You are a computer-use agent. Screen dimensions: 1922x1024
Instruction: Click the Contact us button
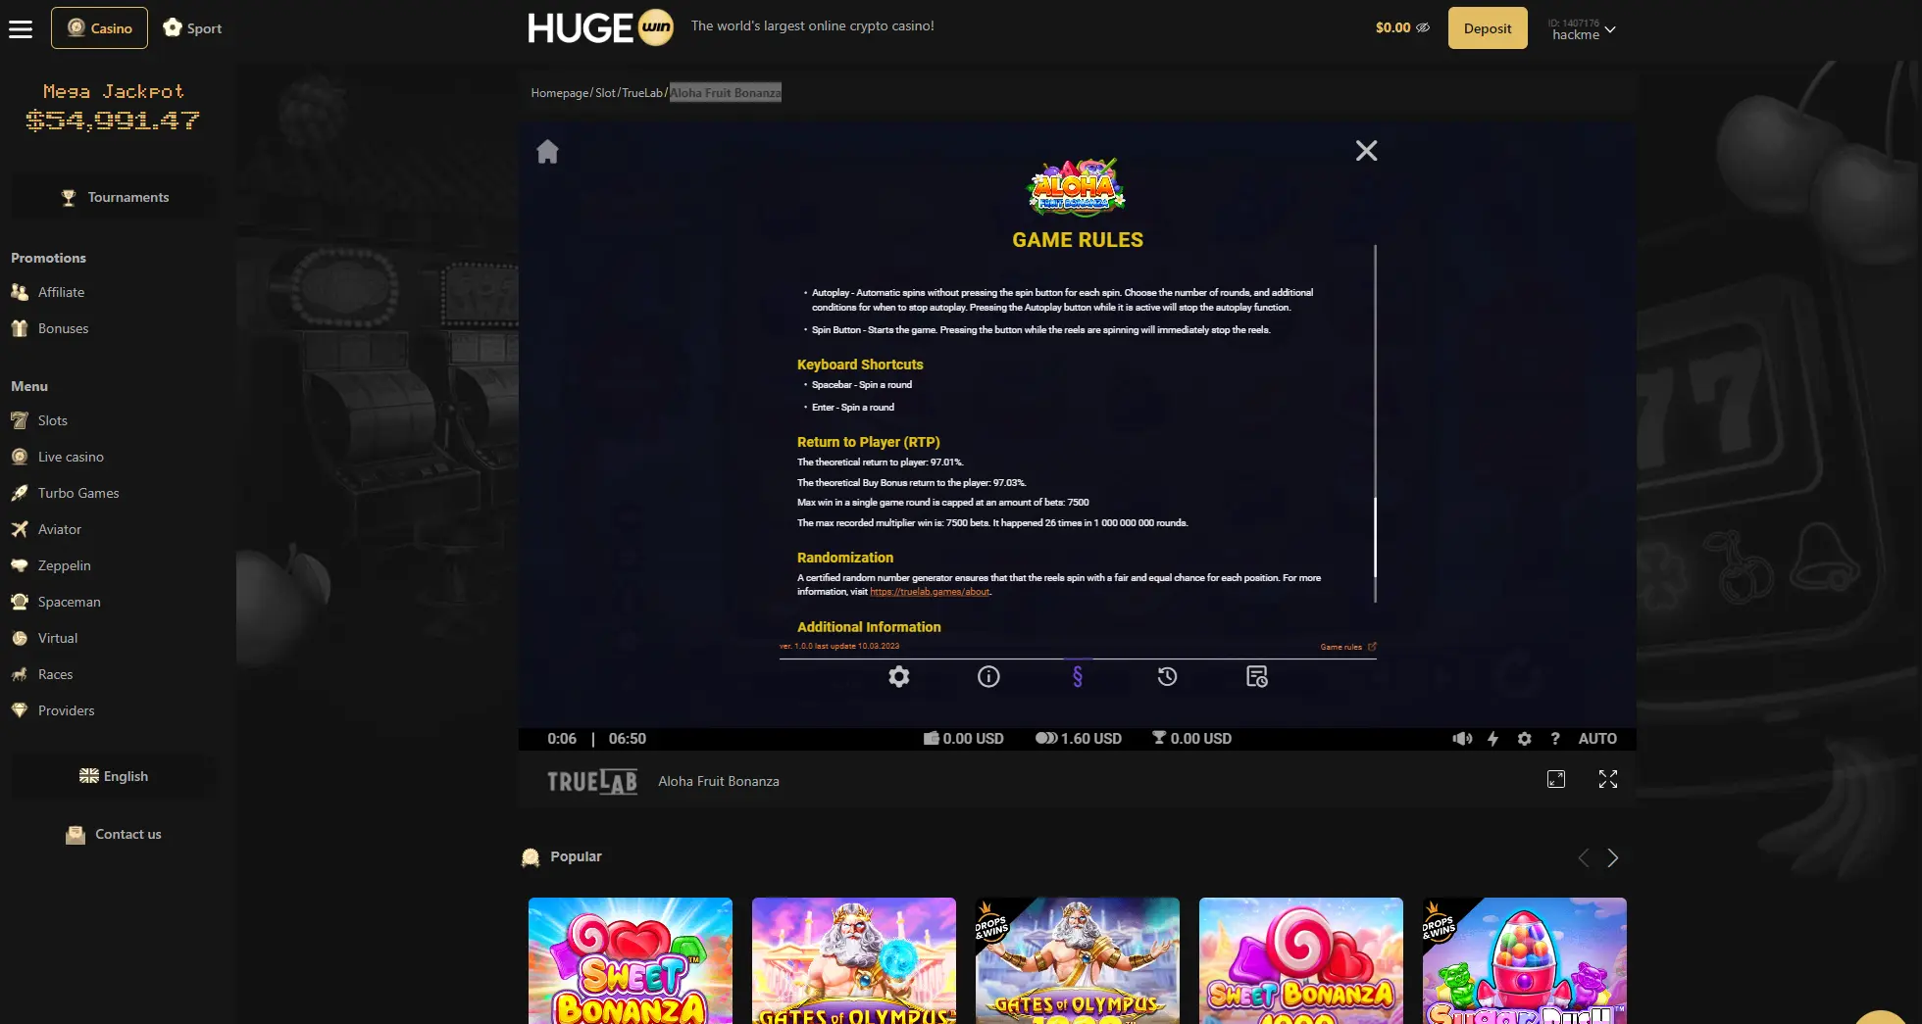click(114, 834)
